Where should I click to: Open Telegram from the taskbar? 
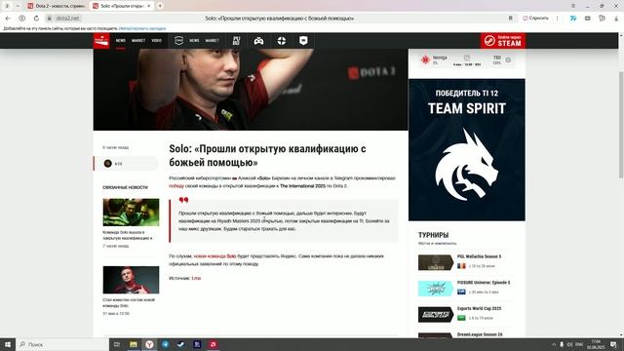[x=165, y=344]
